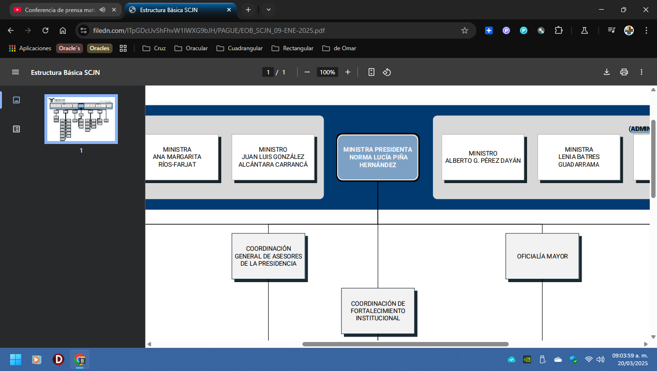The width and height of the screenshot is (657, 371).
Task: Open the Oracle´s bookmark
Action: 70,48
